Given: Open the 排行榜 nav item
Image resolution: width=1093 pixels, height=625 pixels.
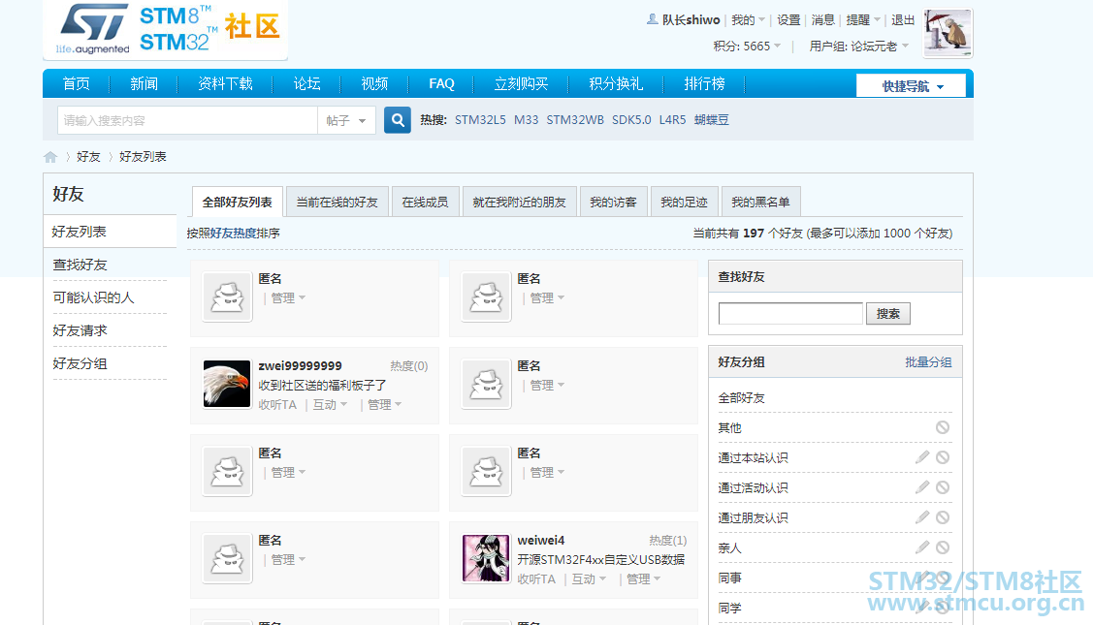Looking at the screenshot, I should point(704,83).
